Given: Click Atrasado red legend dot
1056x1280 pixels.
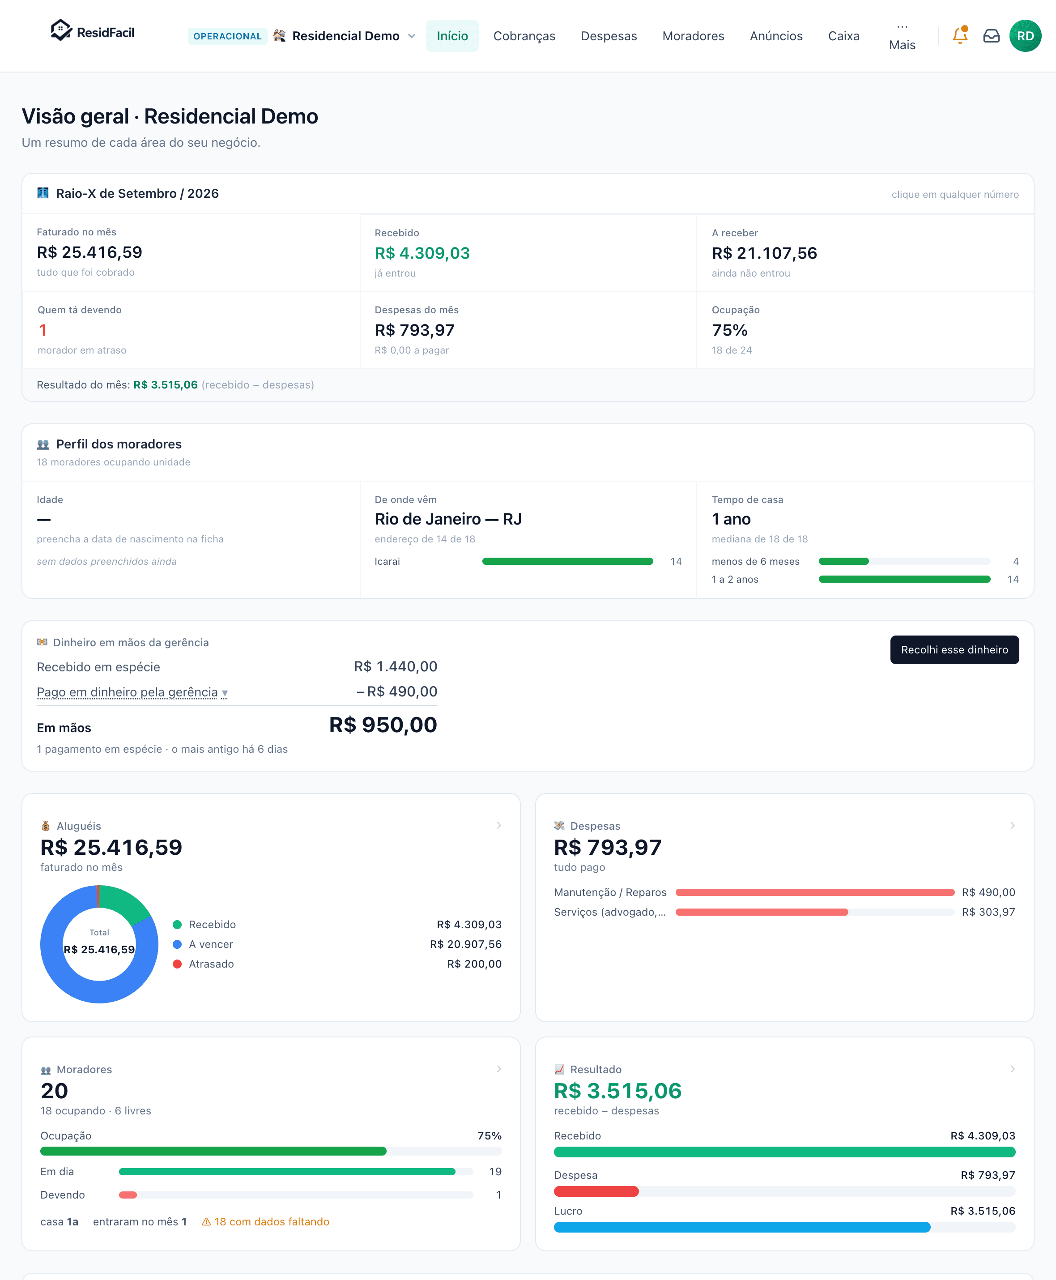Looking at the screenshot, I should pyautogui.click(x=177, y=964).
